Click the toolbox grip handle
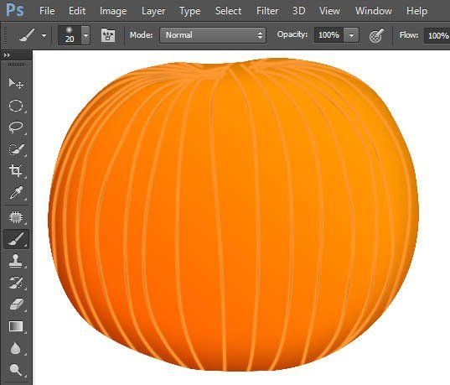The height and width of the screenshot is (385, 450). coord(17,65)
